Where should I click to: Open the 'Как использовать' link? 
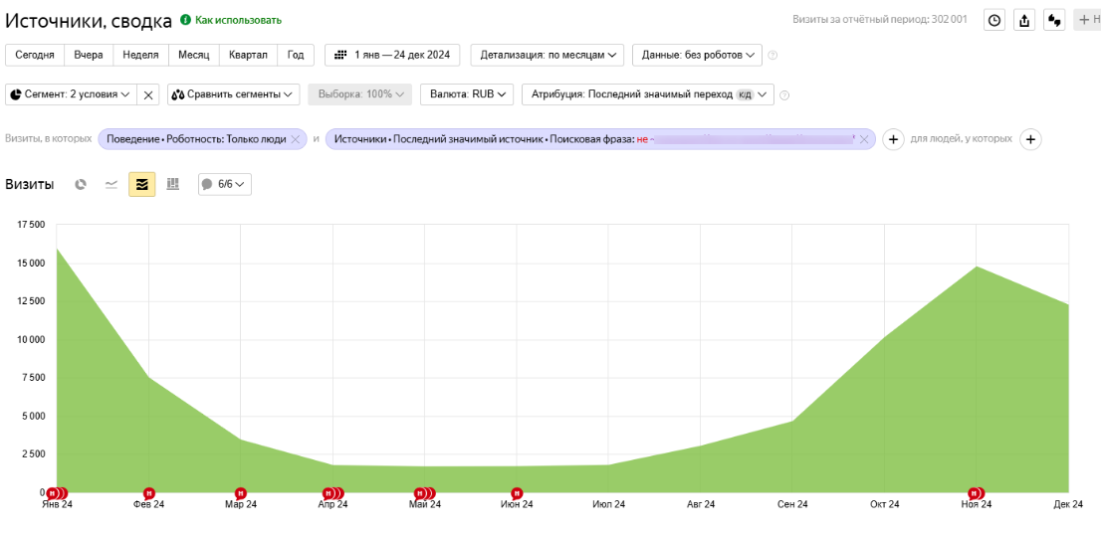click(x=238, y=20)
